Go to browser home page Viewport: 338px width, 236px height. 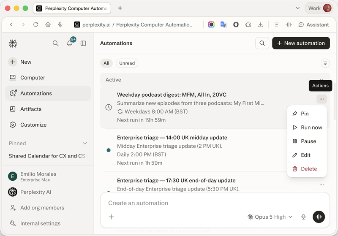pyautogui.click(x=48, y=24)
